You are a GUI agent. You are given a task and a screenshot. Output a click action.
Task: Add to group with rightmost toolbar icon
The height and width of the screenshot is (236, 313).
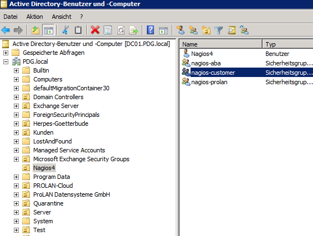pos(244,30)
